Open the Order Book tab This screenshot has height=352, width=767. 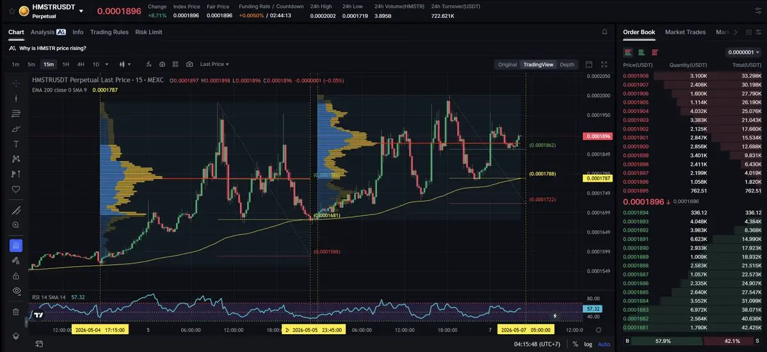639,32
